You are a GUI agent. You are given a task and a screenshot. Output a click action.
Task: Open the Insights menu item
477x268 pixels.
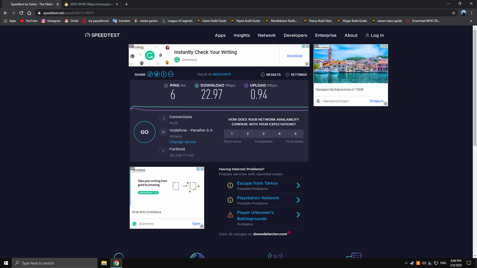coord(242,35)
